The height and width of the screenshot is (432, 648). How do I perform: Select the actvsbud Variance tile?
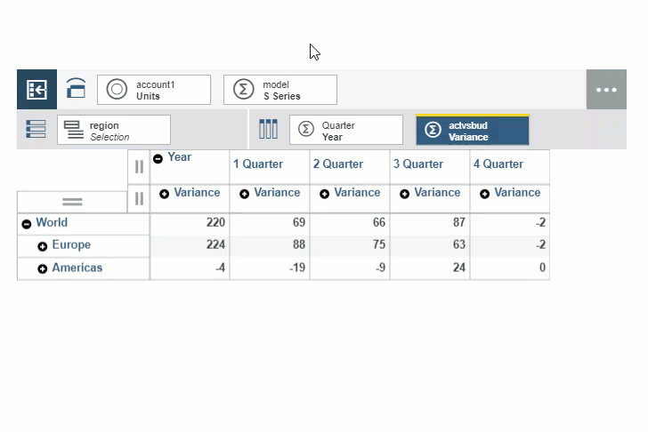[x=481, y=131]
